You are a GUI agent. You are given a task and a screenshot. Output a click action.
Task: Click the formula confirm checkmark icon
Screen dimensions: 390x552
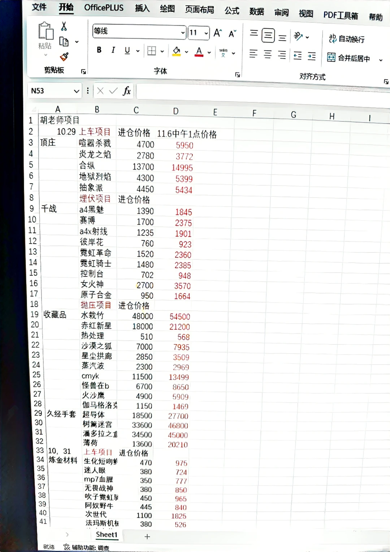click(113, 91)
